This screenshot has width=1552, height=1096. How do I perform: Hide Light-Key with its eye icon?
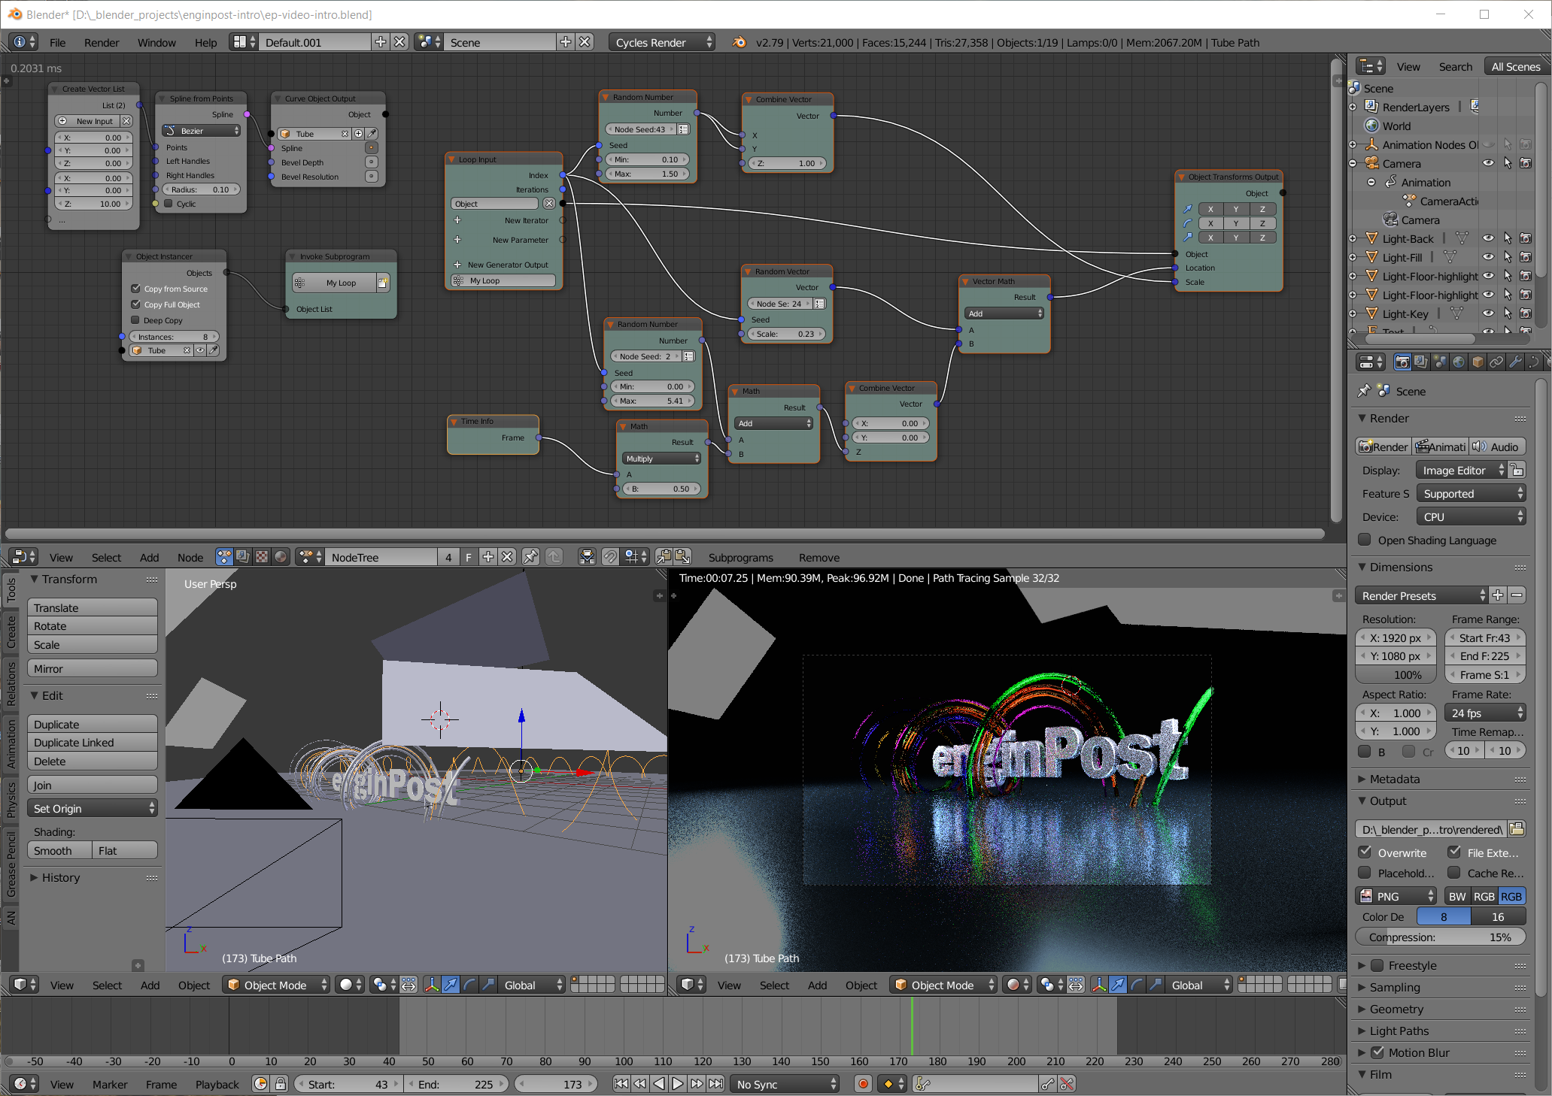tap(1488, 313)
